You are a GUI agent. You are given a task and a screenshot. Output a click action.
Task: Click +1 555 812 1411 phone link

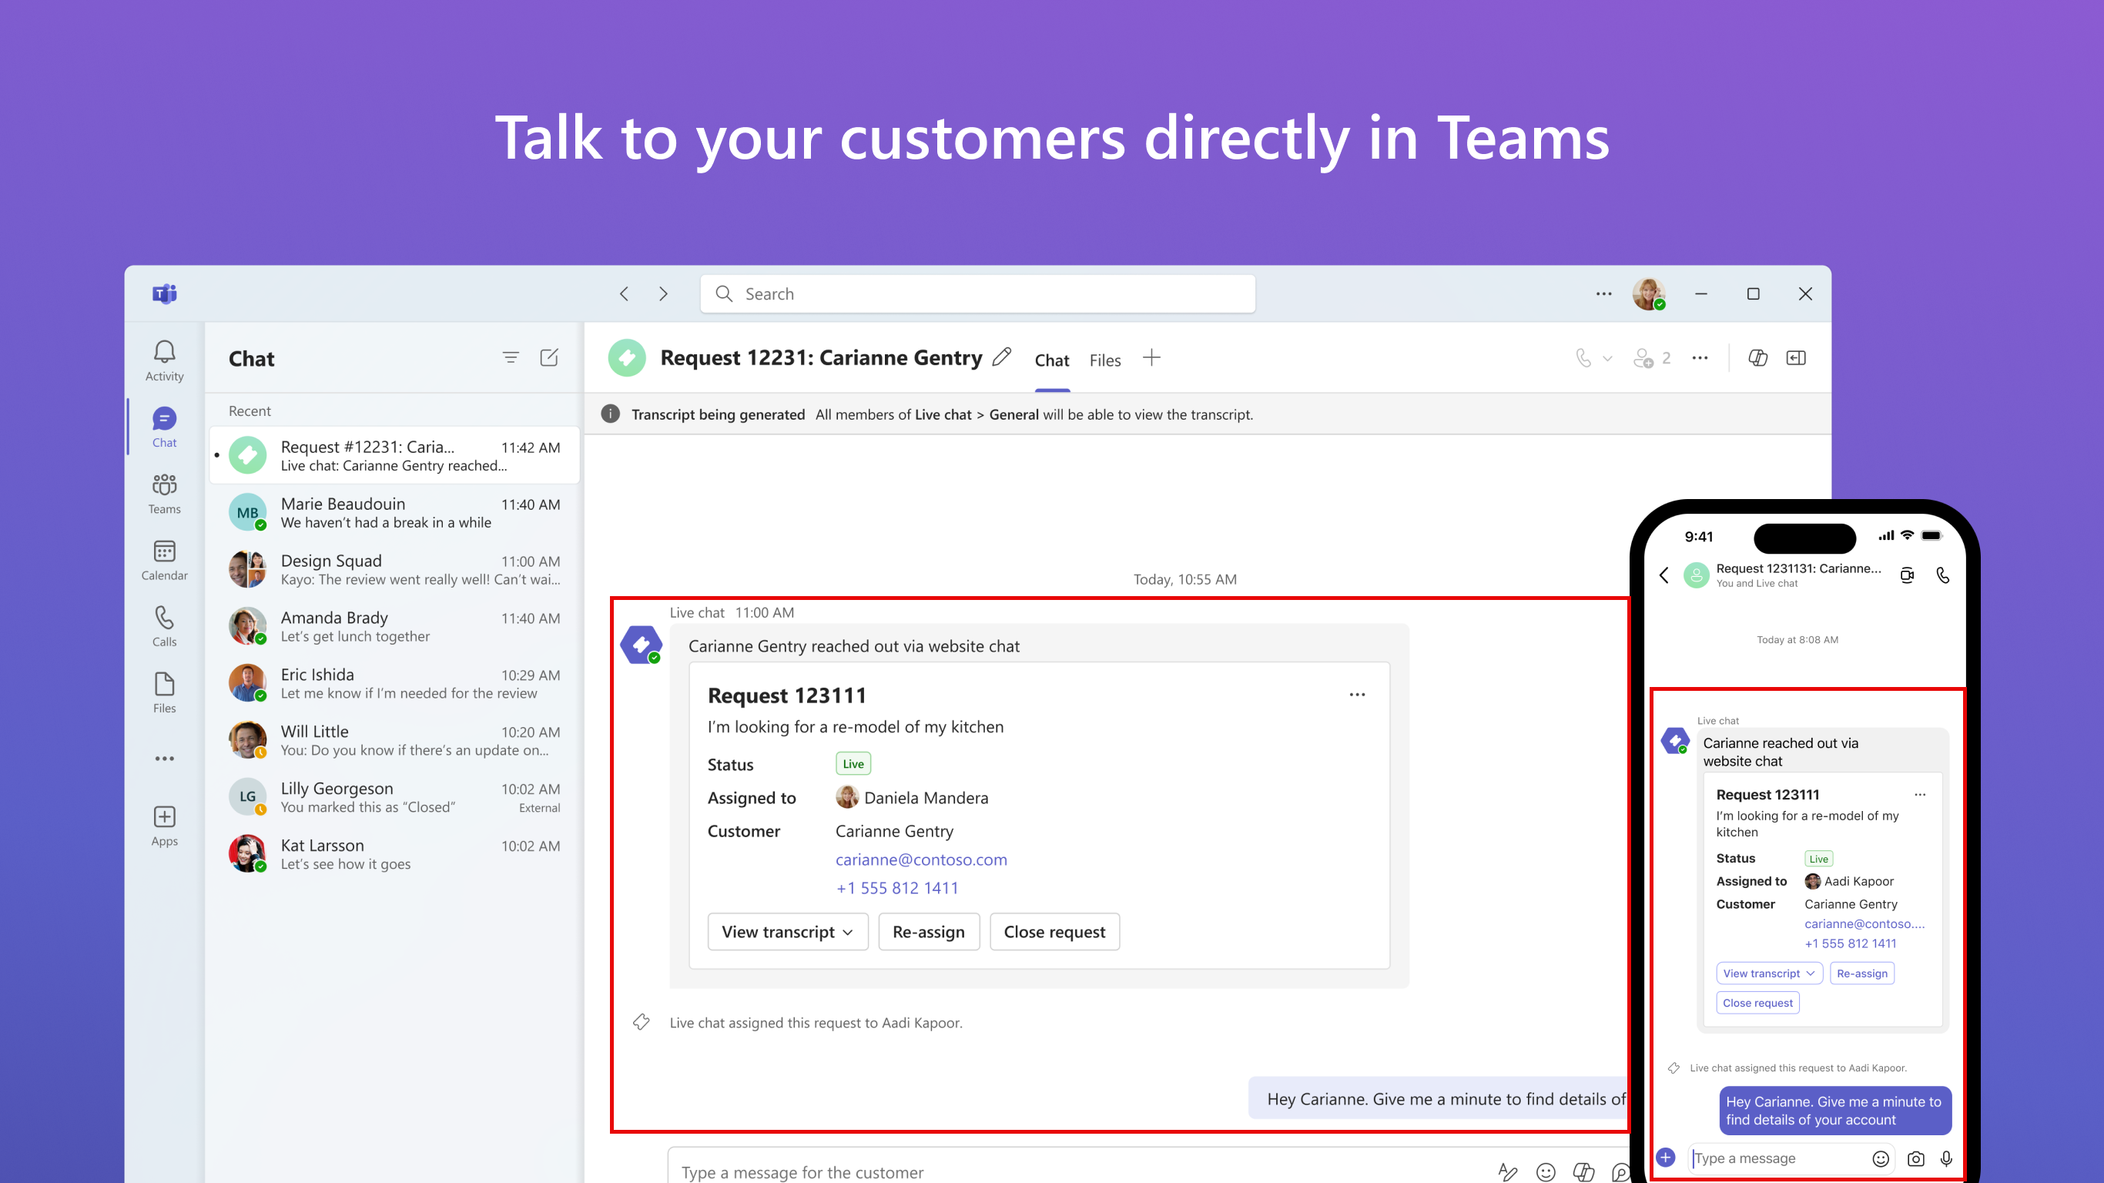click(x=896, y=887)
